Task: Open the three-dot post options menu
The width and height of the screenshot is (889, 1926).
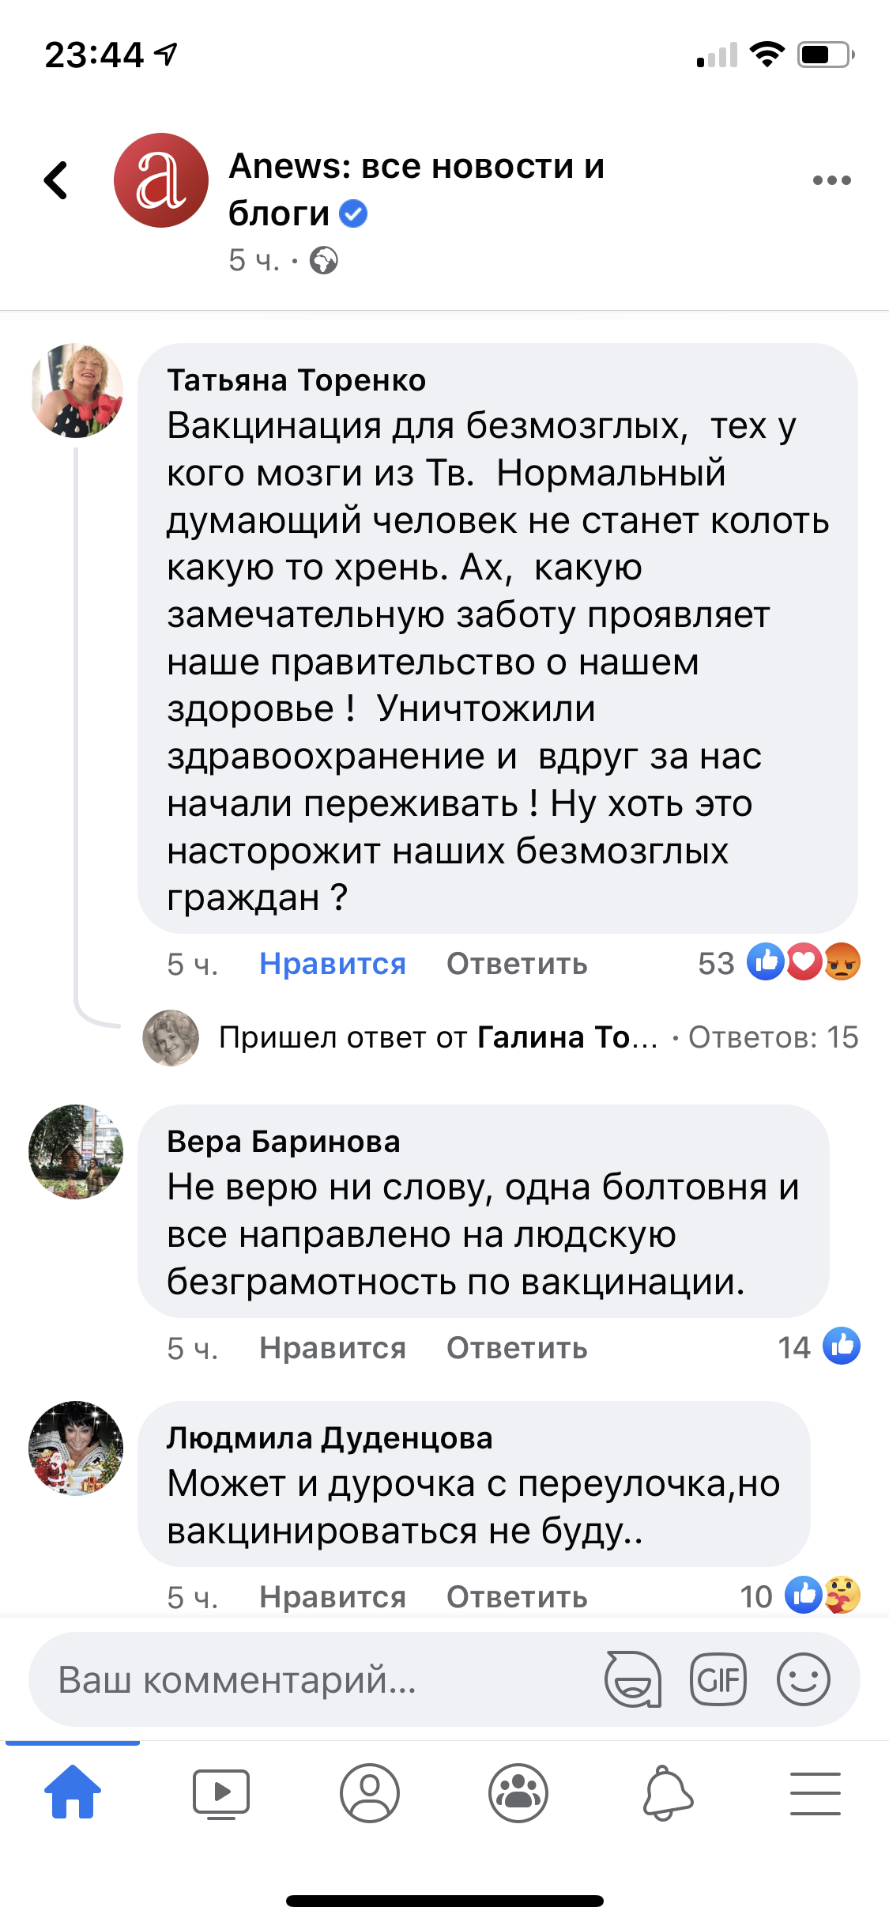Action: point(831,180)
